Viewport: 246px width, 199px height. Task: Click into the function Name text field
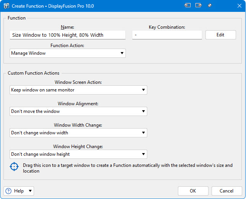[68, 35]
